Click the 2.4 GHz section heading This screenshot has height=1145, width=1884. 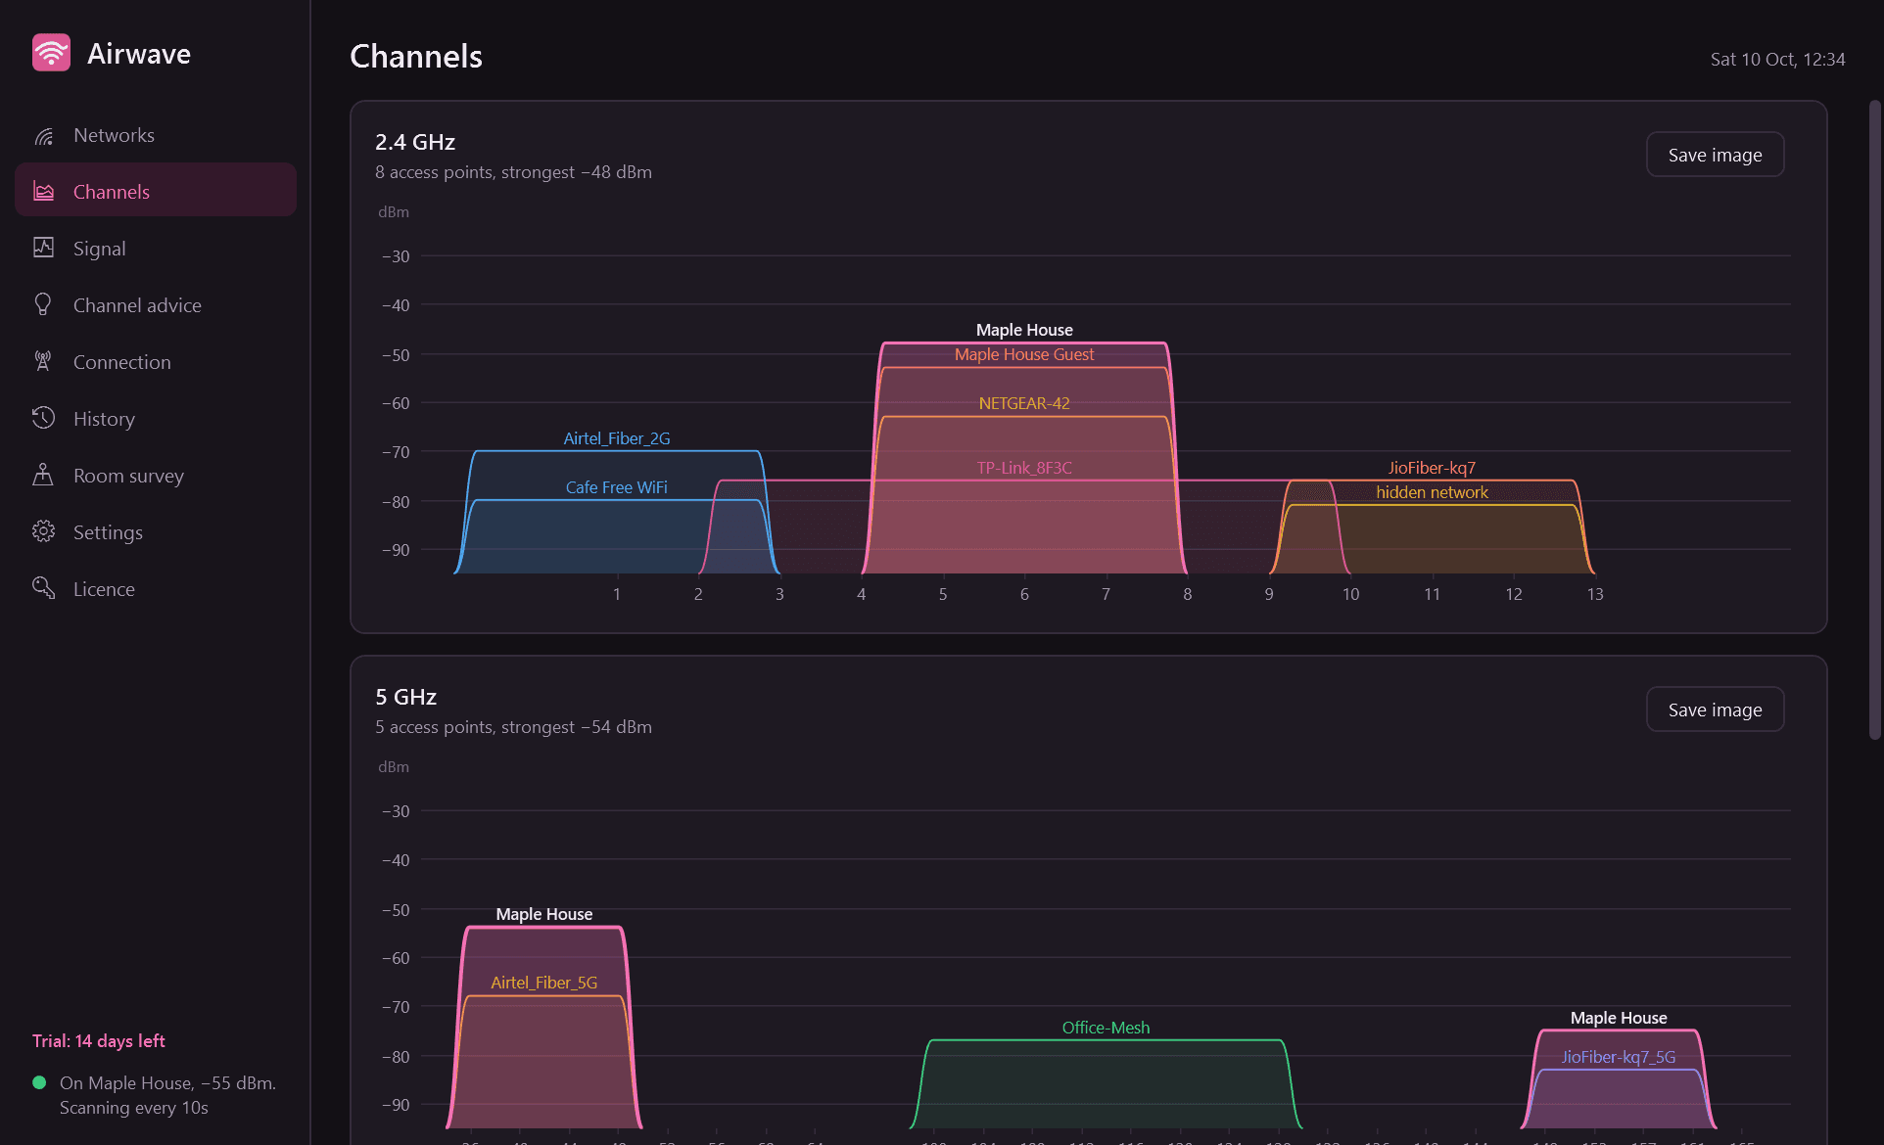pyautogui.click(x=415, y=142)
